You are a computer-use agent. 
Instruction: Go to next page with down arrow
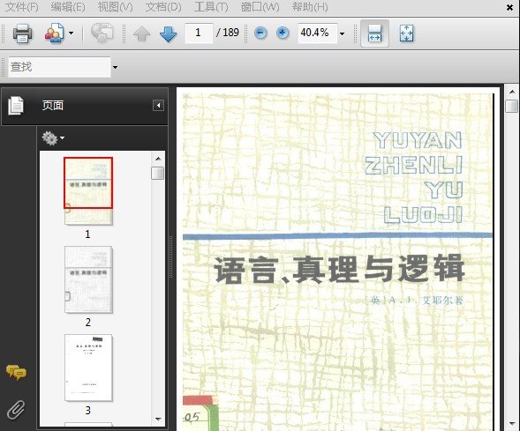[x=168, y=33]
